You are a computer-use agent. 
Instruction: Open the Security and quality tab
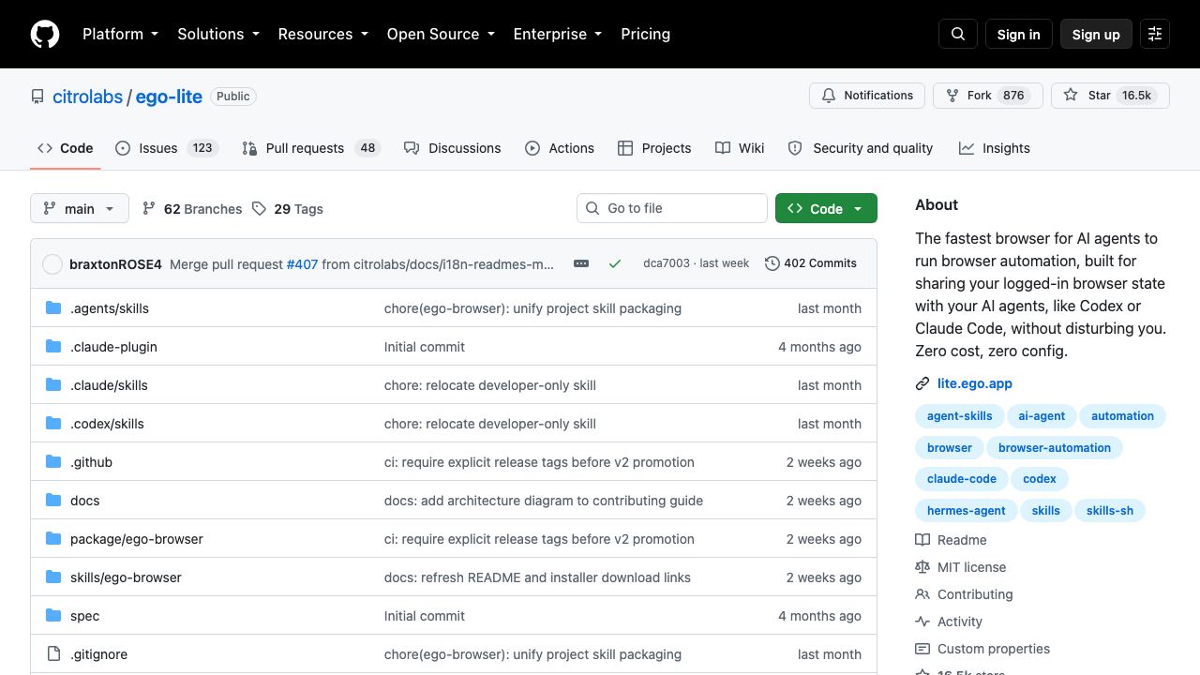pos(861,148)
